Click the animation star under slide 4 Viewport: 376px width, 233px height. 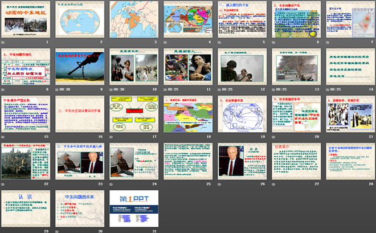[x=165, y=42]
